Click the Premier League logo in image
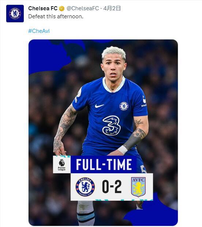The image size is (202, 227). tap(62, 164)
